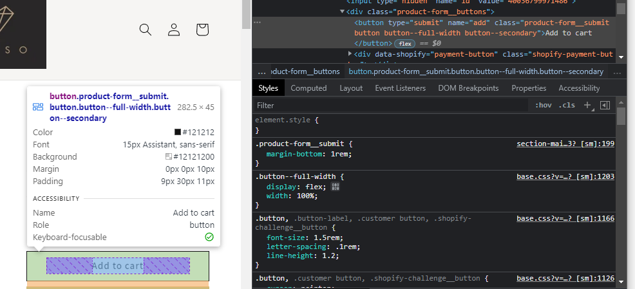Click the breadcrumb overflow dots on right
This screenshot has height=289, width=635.
617,73
